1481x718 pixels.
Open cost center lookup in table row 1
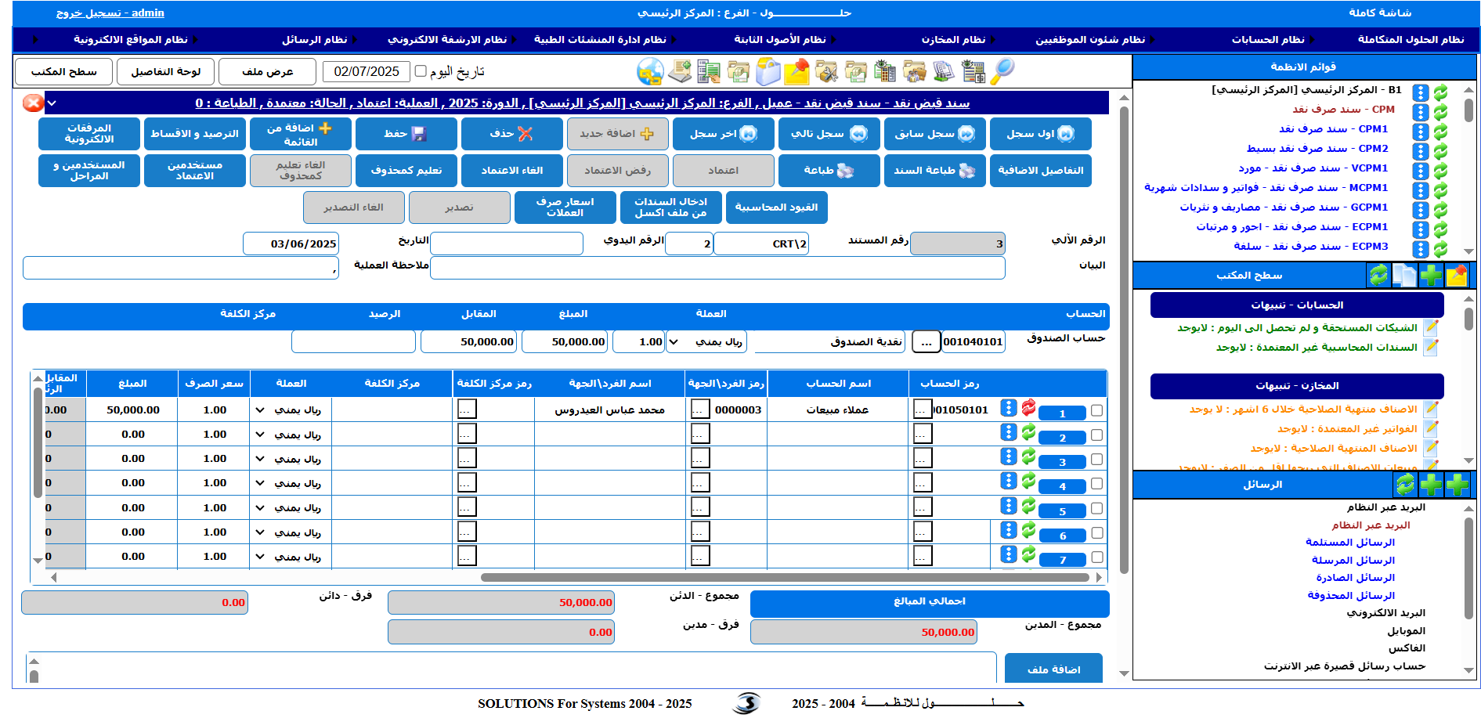(x=467, y=409)
